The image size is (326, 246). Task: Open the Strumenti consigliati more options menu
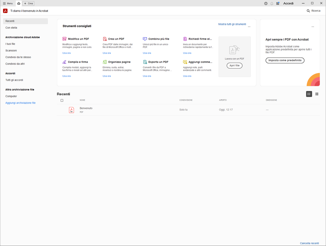[249, 26]
